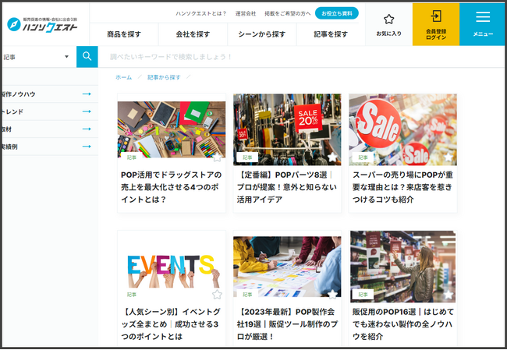507x350 pixels.
Task: Open title 【定番編】POPパーツ8選
Action: coord(287,187)
